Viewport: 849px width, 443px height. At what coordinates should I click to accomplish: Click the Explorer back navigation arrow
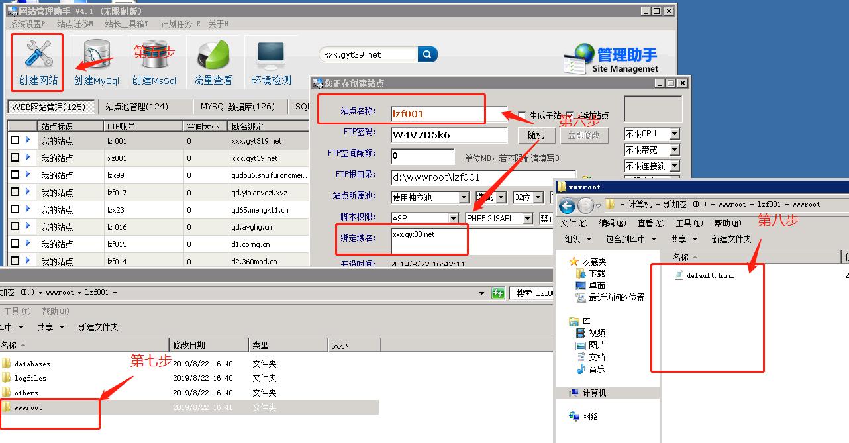[568, 204]
